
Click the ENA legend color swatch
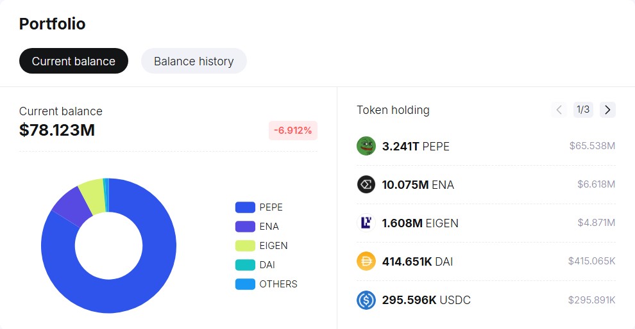pos(245,227)
